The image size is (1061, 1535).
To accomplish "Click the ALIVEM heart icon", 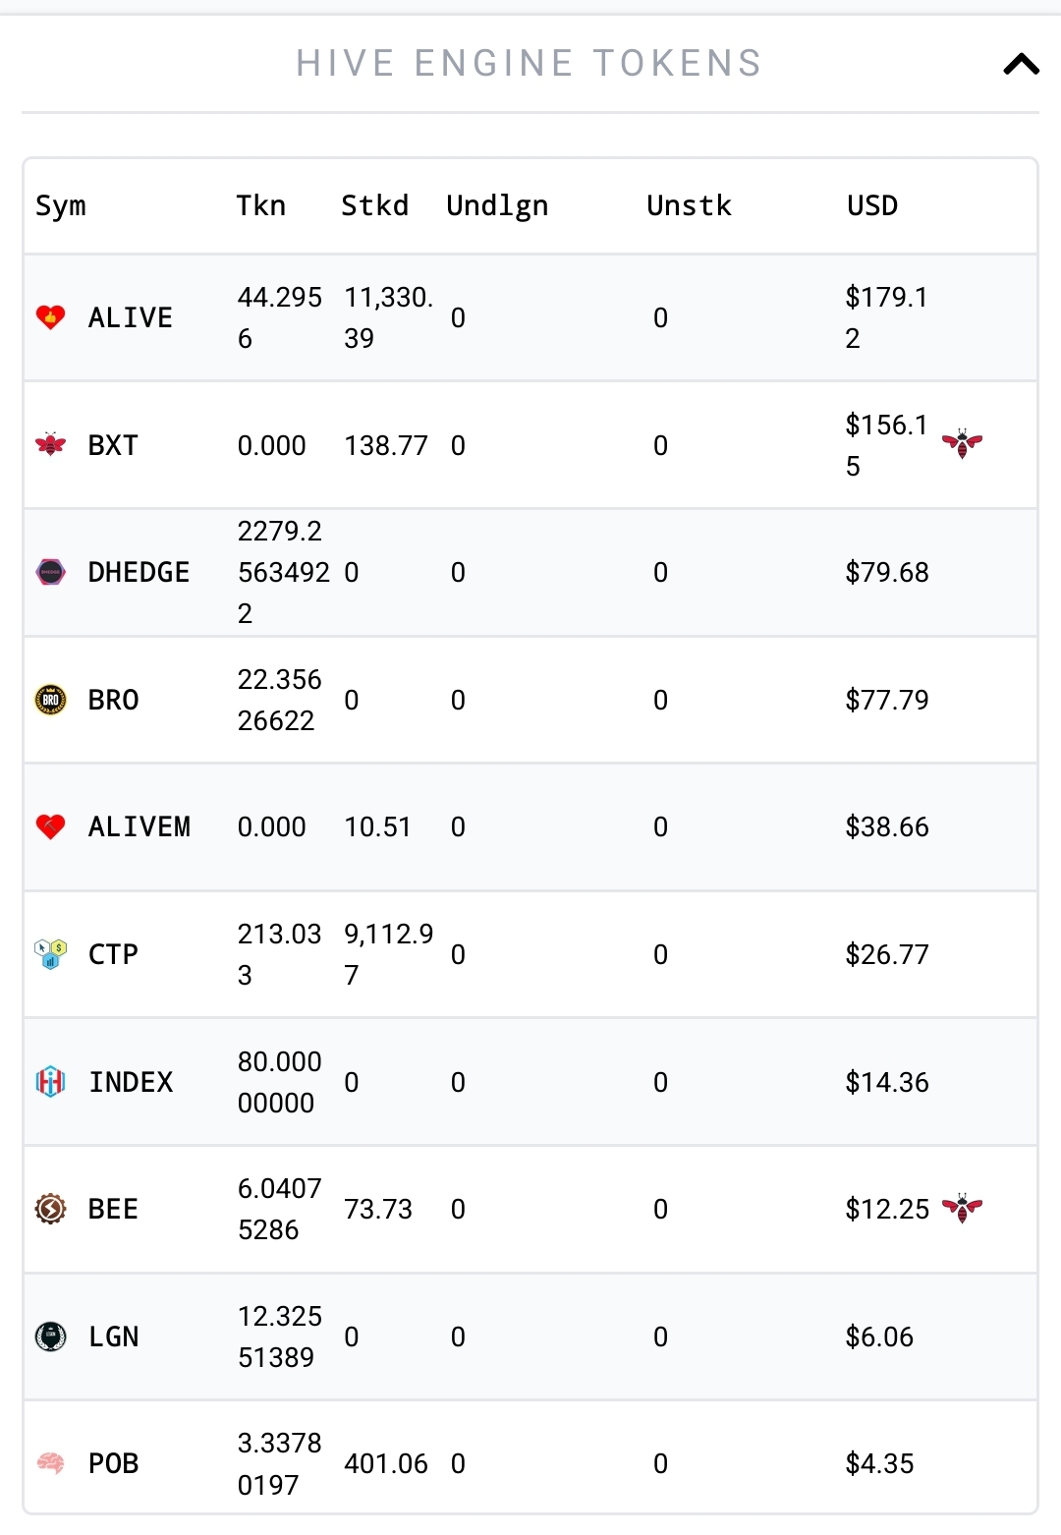I will point(50,826).
